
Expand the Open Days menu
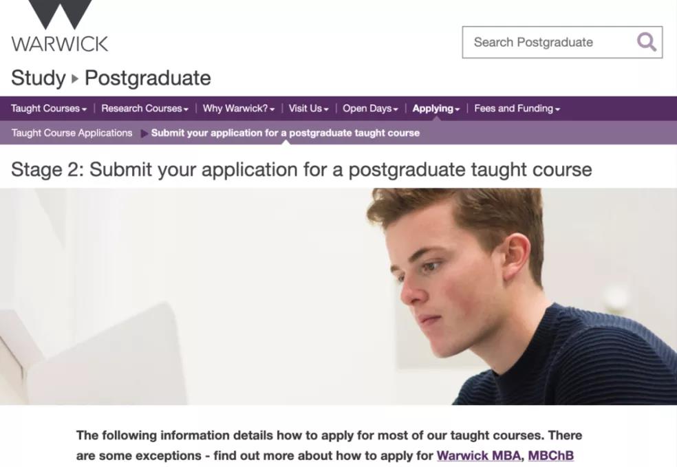(370, 109)
